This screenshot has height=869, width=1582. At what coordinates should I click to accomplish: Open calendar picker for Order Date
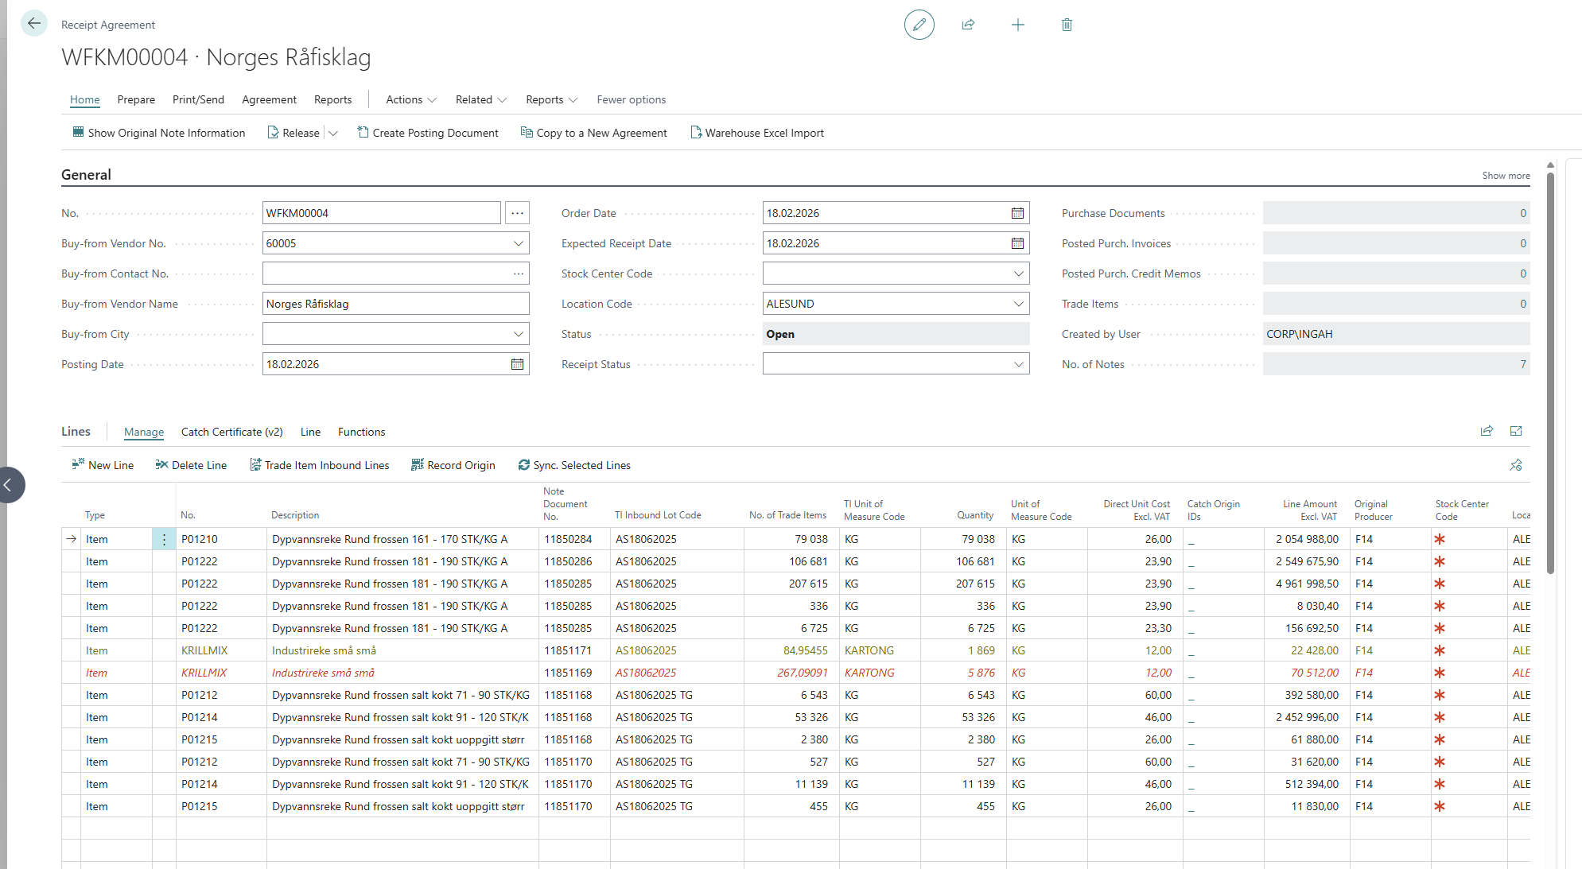(1017, 213)
